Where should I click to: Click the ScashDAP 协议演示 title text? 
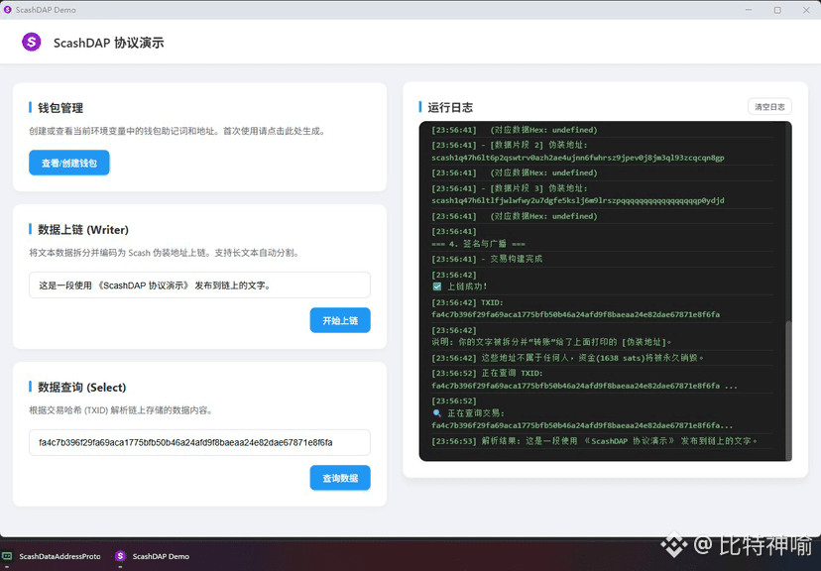point(108,43)
